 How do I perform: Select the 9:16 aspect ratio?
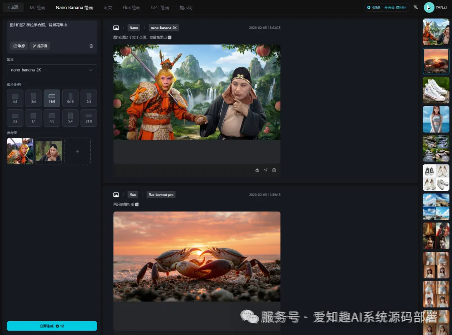(70, 98)
